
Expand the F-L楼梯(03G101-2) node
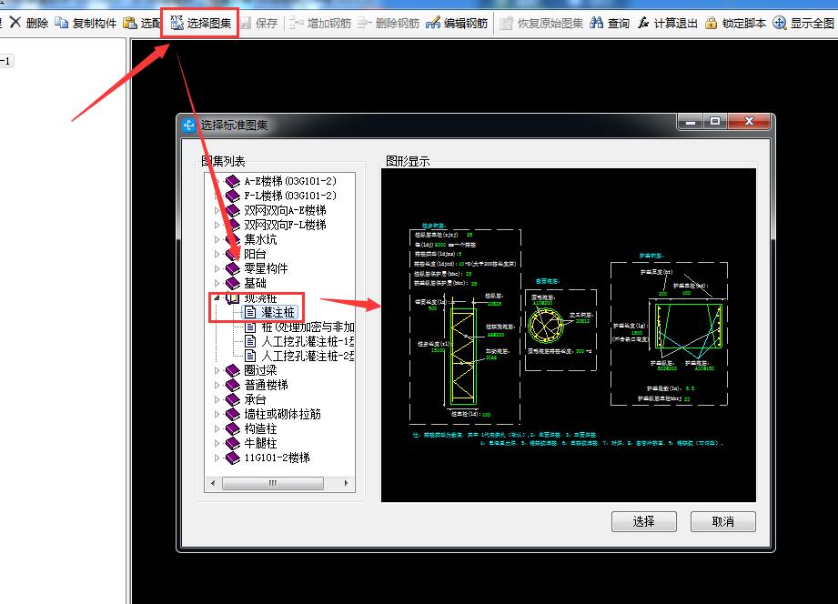pyautogui.click(x=217, y=196)
